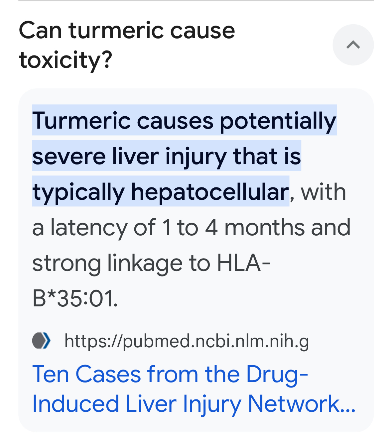
Task: Click the word 'Turmeric' starting the answer
Action: pos(81,120)
